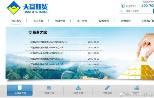
Task: Click bullet arrow beside 股指日报 entry
Action: pos(27,64)
